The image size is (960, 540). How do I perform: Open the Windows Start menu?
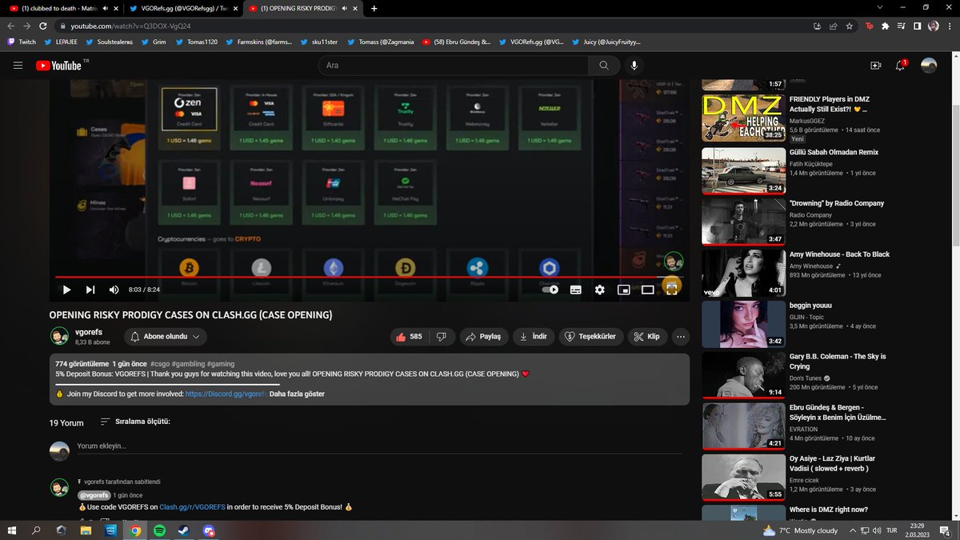(12, 530)
